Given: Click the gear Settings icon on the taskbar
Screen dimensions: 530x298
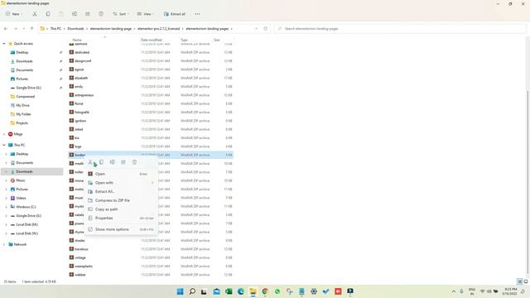Looking at the screenshot, I should (314, 291).
